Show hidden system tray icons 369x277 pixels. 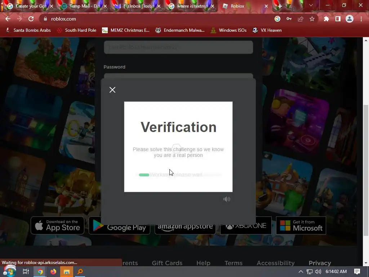click(x=301, y=272)
